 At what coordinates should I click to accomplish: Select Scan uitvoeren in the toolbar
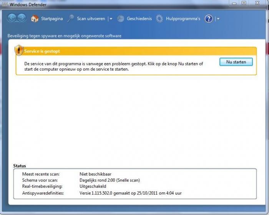(x=91, y=18)
